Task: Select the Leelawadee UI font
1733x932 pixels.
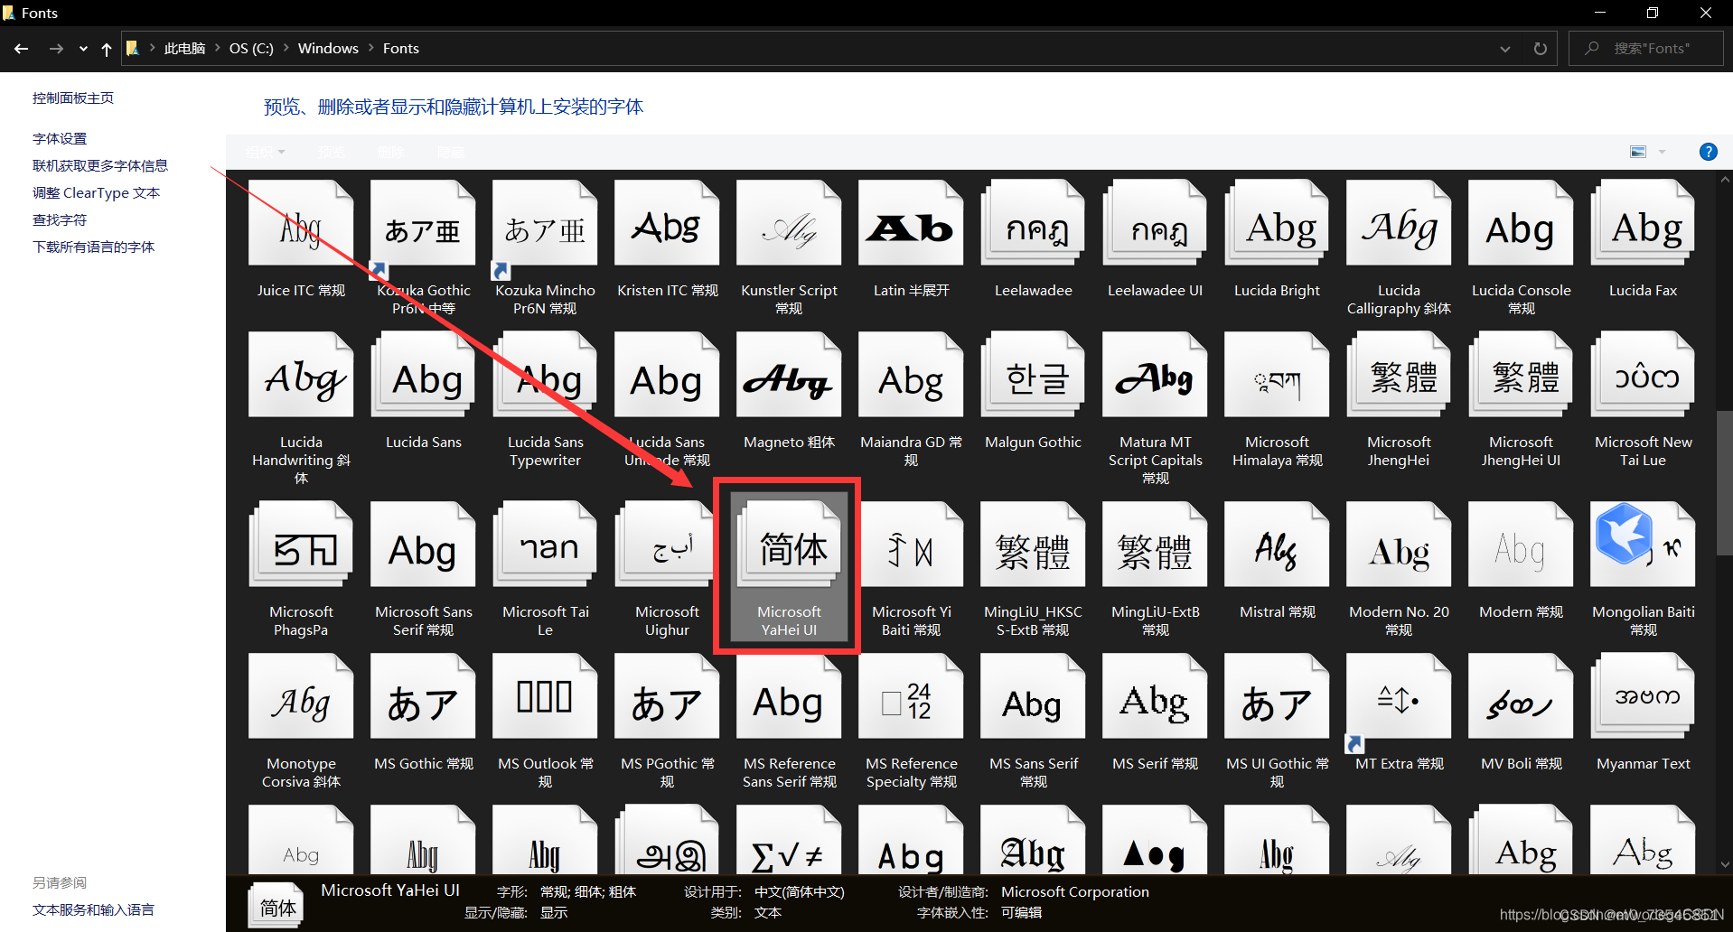Action: [1155, 239]
